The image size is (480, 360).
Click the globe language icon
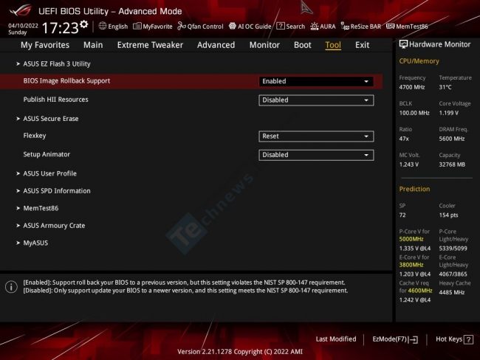103,26
